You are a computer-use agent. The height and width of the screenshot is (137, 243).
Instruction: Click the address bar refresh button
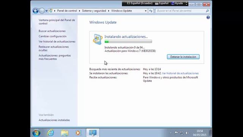tap(151, 11)
